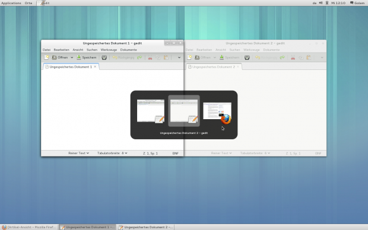
Task: Open Tabulatorbreite dropdown in Dokument 1 window
Action: [x=112, y=153]
